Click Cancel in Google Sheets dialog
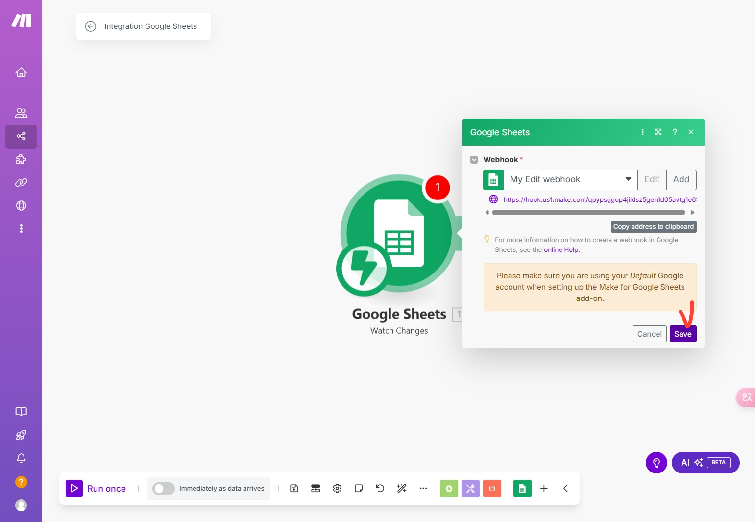 (649, 334)
